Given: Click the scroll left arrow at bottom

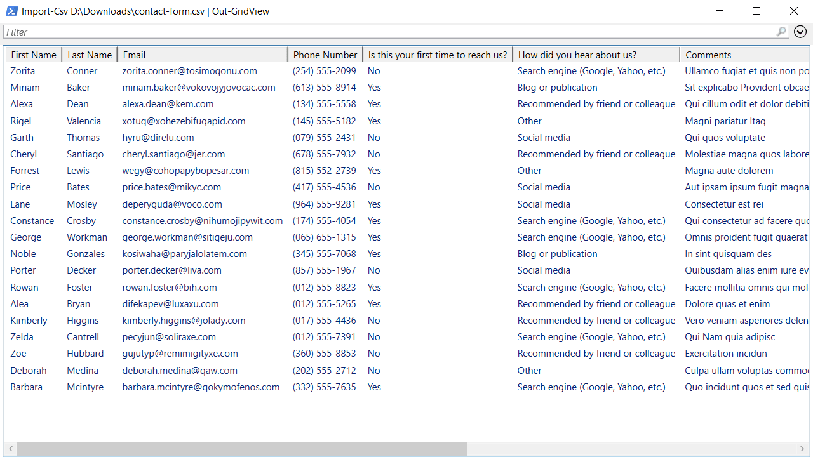Looking at the screenshot, I should [10, 449].
